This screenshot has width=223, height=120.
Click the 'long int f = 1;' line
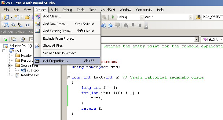coord(99,88)
